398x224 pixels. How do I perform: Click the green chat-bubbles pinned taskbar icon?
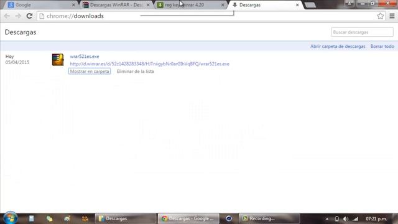click(x=49, y=218)
